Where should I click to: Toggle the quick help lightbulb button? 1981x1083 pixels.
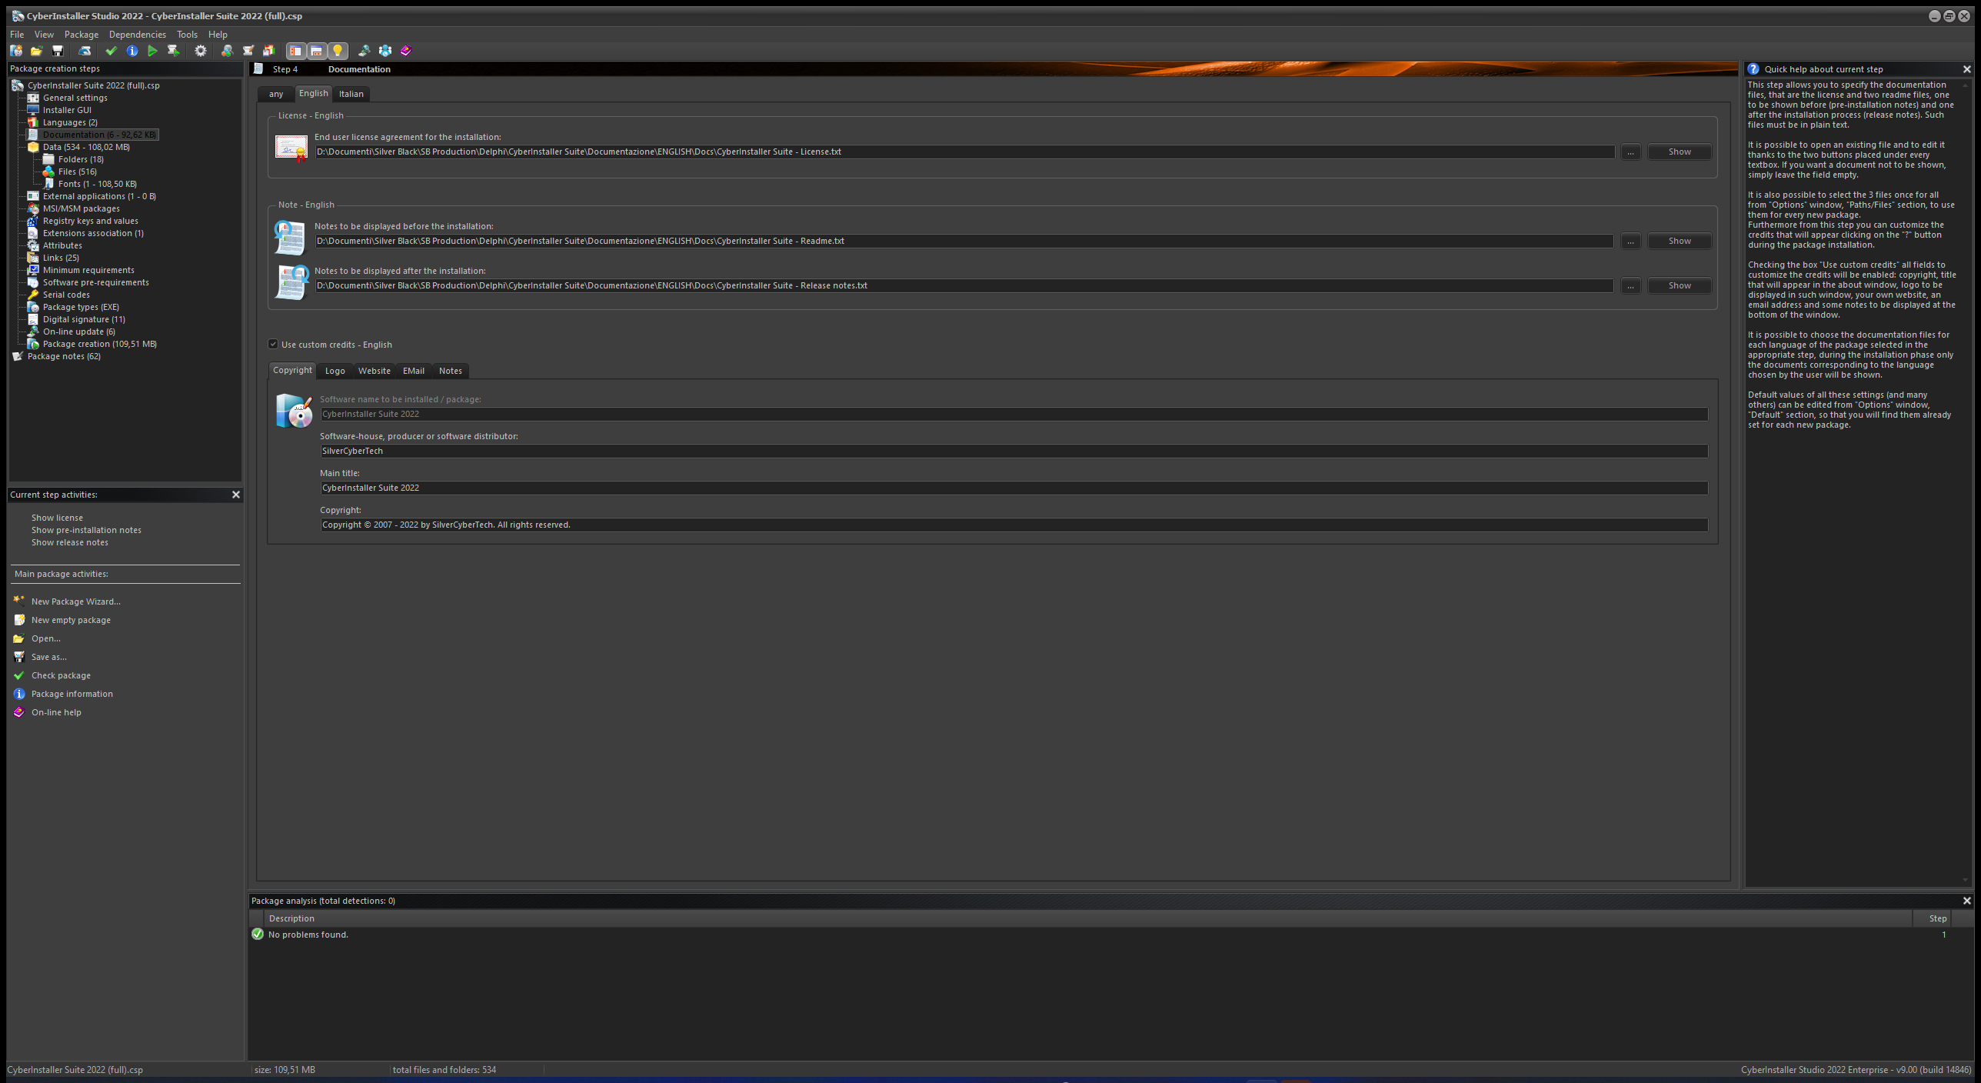337,51
